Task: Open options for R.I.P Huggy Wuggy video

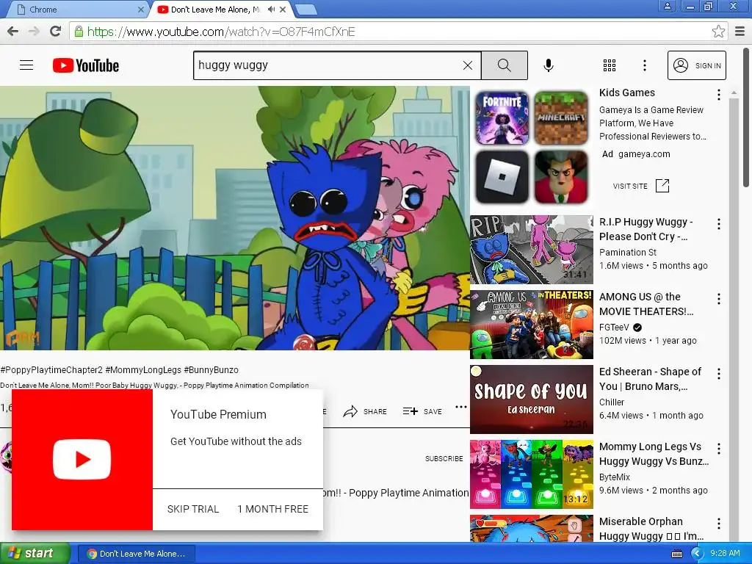Action: click(718, 224)
